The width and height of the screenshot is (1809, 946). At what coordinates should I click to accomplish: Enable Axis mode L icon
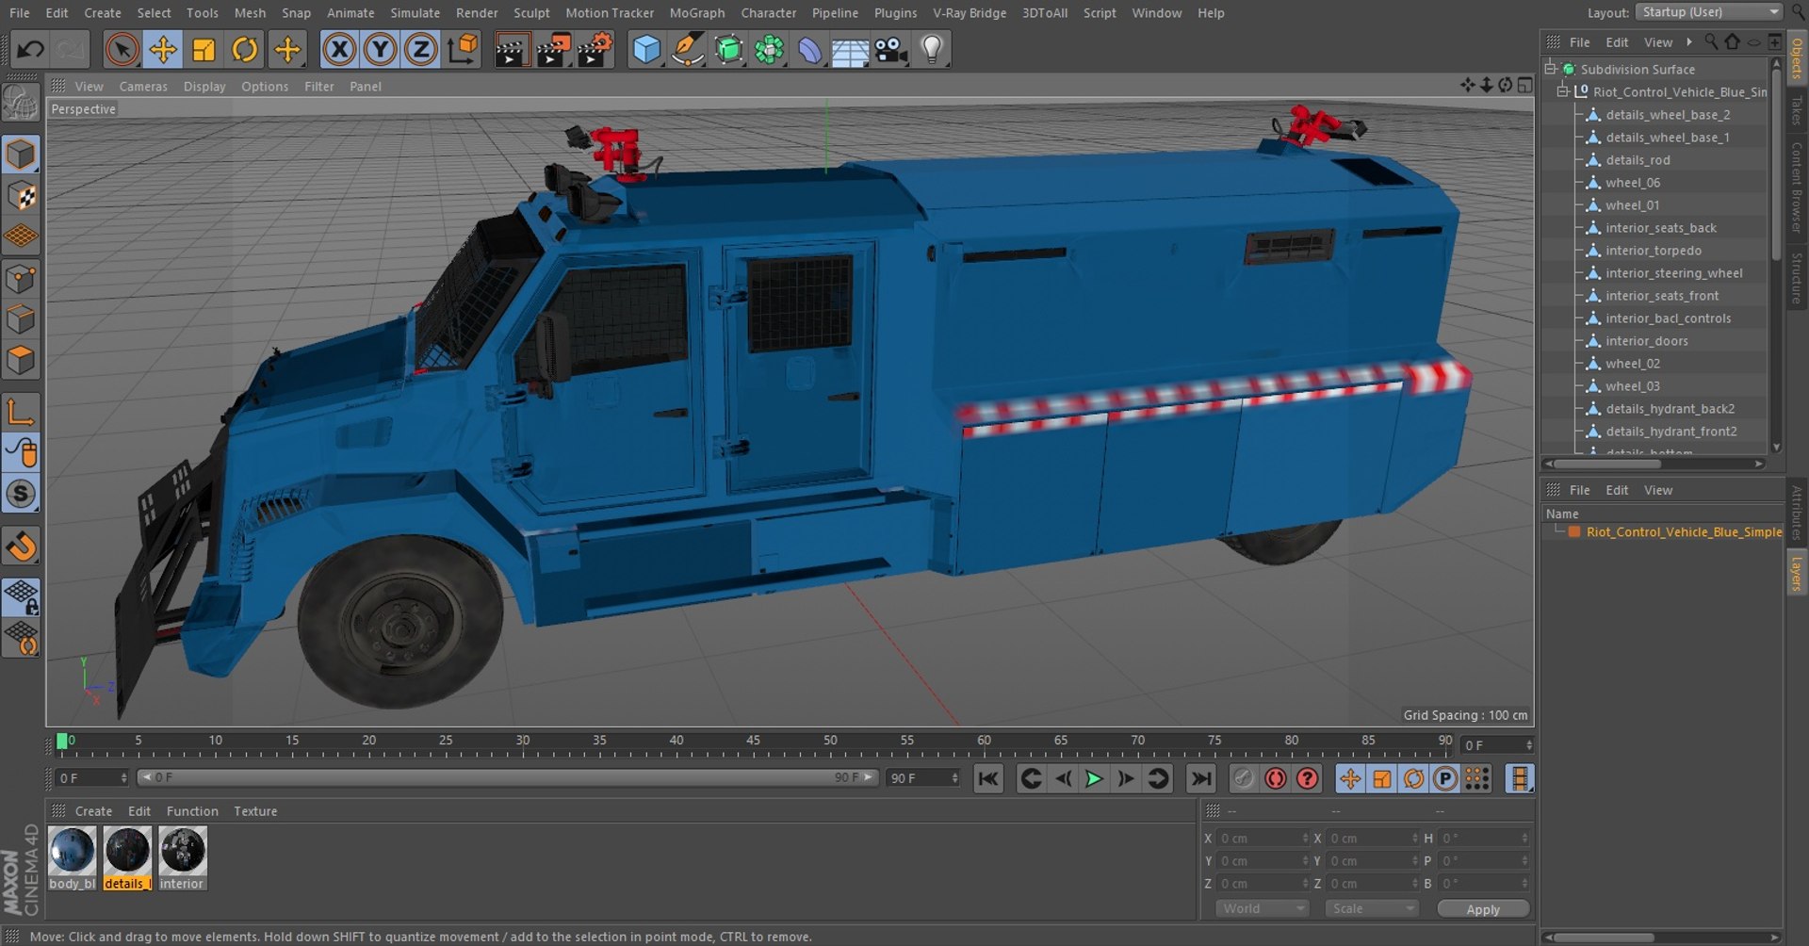click(x=21, y=412)
